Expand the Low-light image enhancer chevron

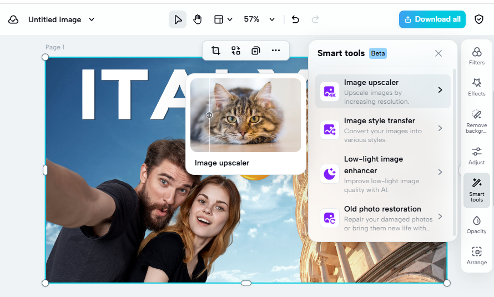tap(440, 172)
